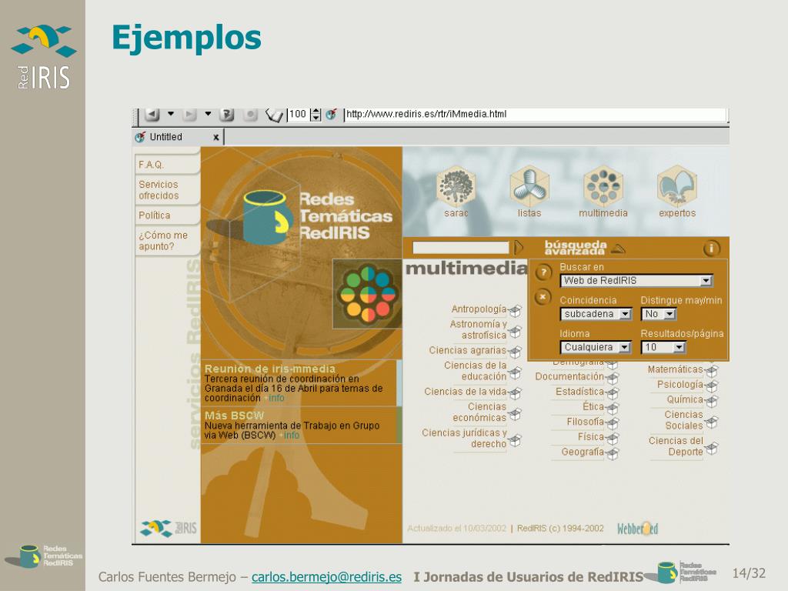Click the search go arrow icon
This screenshot has height=591, width=788.
pyautogui.click(x=519, y=247)
